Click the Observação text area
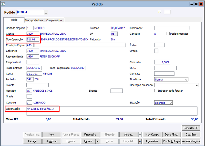 [112, 111]
